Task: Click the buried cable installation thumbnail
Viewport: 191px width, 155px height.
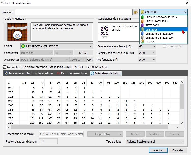Action: click(x=17, y=32)
